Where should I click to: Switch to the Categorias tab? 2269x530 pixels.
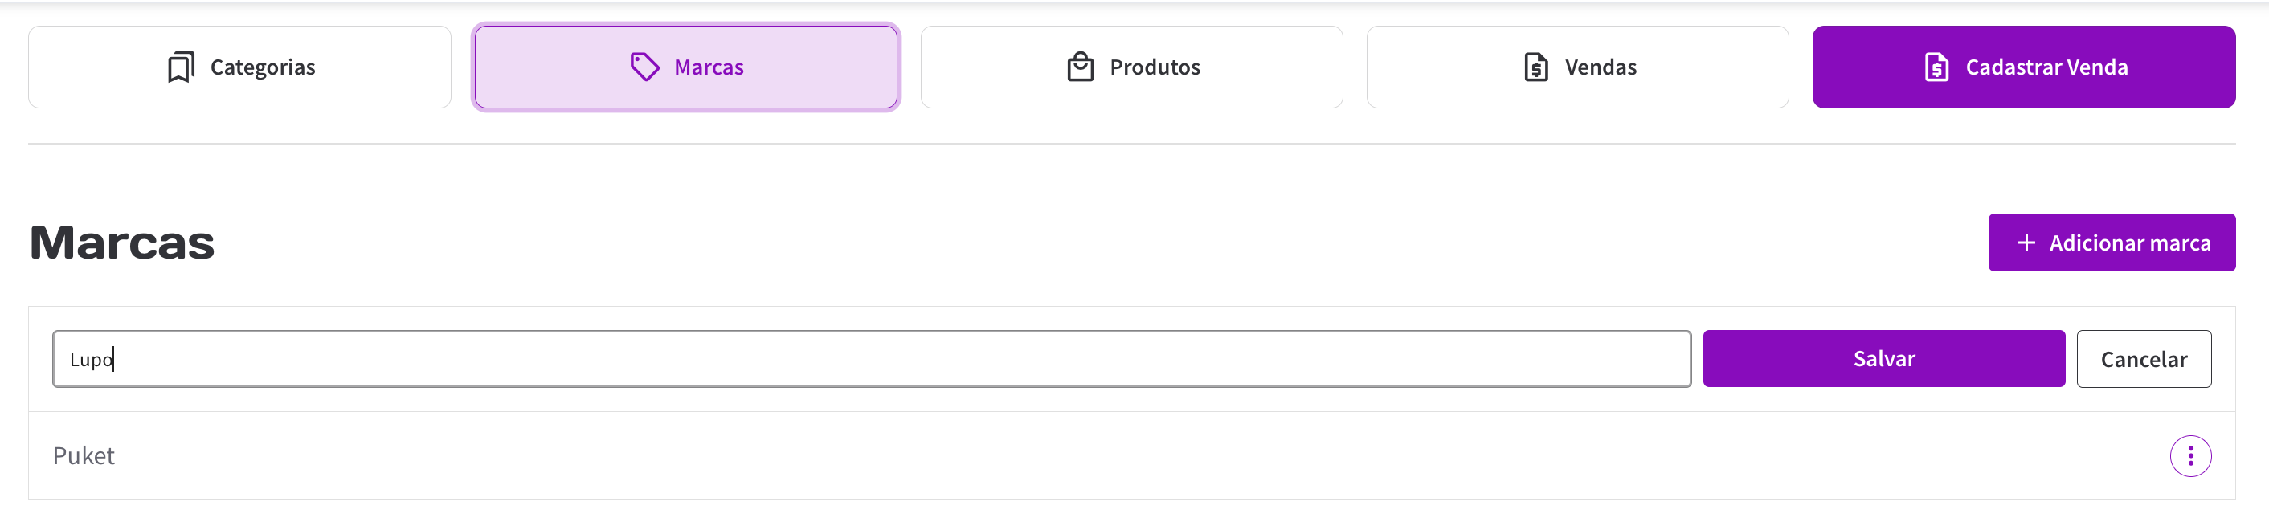[262, 67]
